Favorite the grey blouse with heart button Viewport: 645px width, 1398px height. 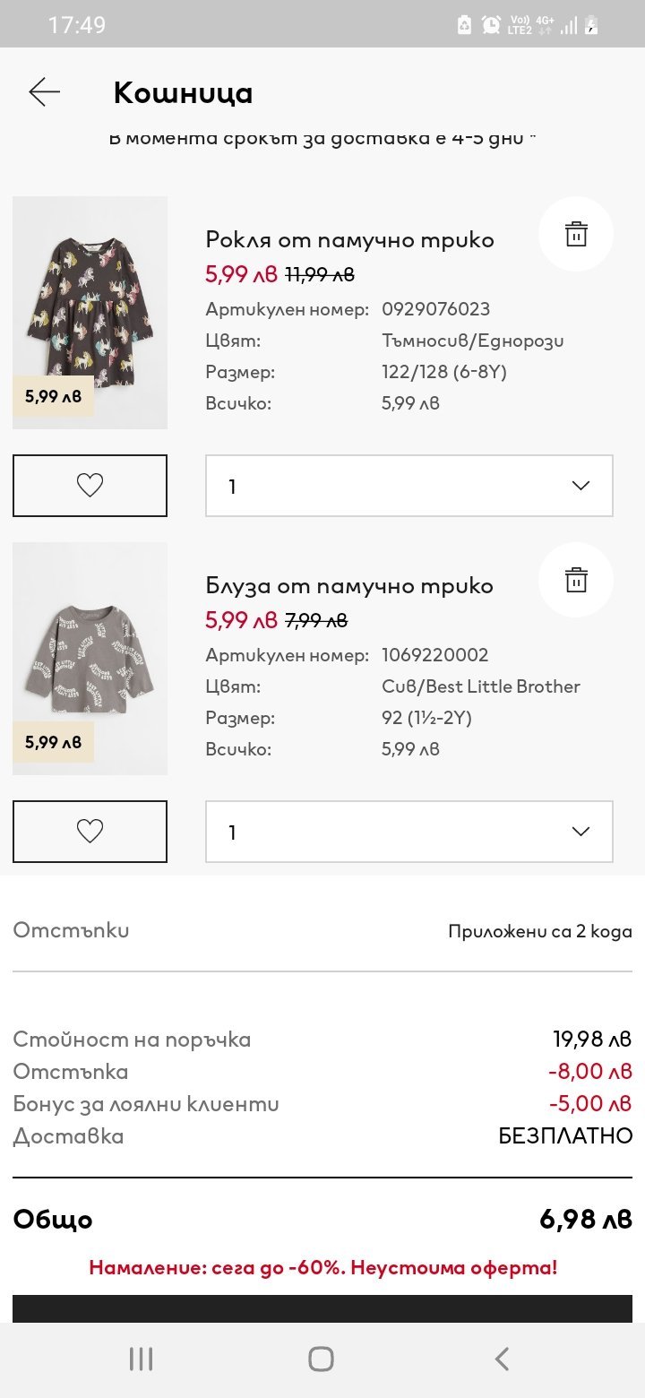tap(90, 832)
